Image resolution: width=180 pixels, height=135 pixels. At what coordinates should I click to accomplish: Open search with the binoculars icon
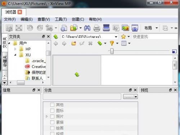[x=87, y=28]
